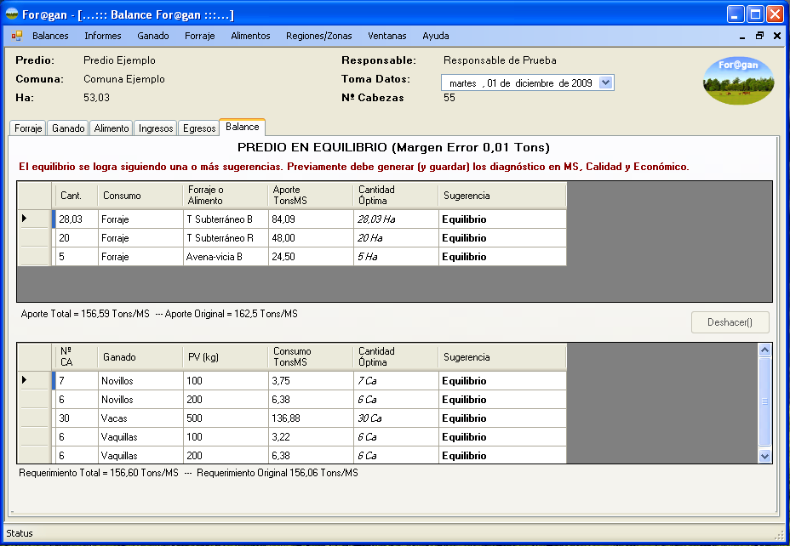
Task: Open the Balances menu
Action: pyautogui.click(x=50, y=36)
